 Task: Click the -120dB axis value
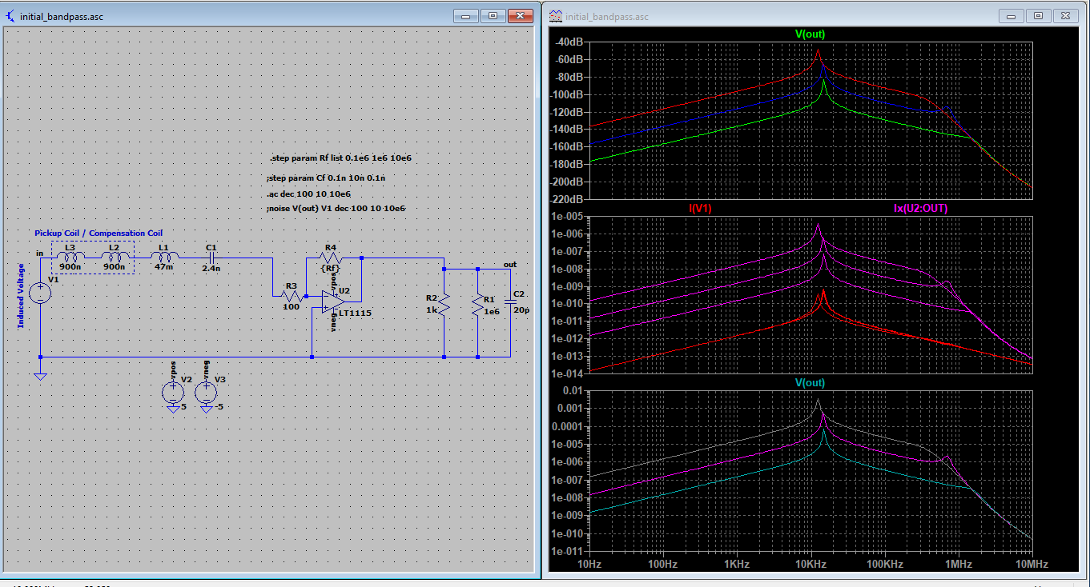568,112
